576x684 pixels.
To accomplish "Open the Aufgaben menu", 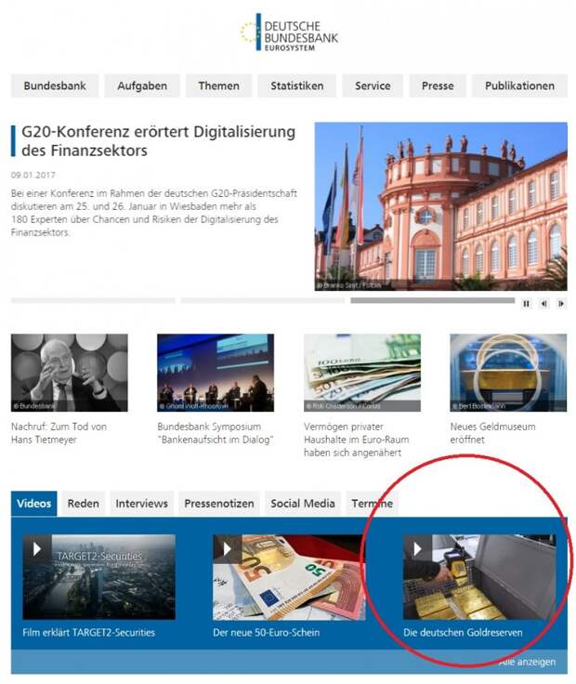I will [142, 85].
